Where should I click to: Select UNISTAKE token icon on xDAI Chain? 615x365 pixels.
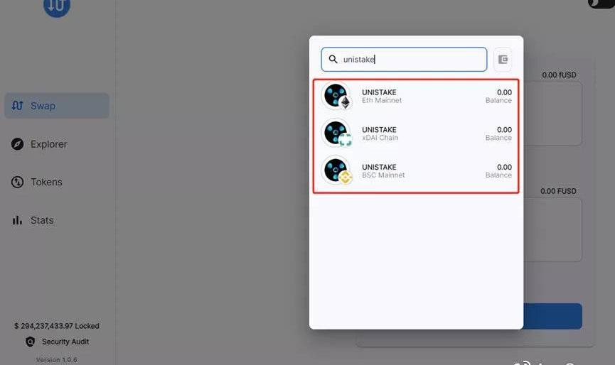coord(336,133)
